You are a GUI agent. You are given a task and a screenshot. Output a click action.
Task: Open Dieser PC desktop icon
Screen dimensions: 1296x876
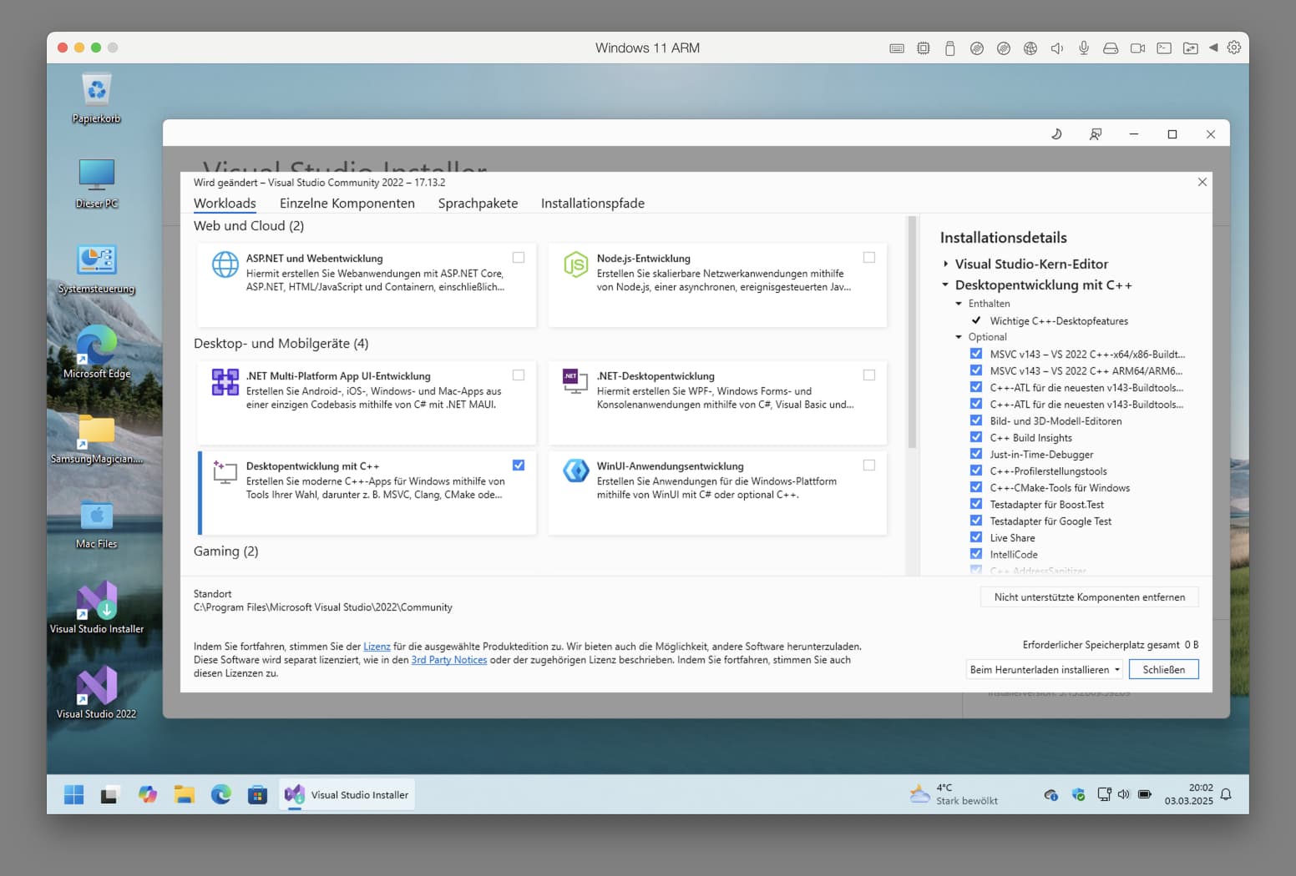[97, 184]
